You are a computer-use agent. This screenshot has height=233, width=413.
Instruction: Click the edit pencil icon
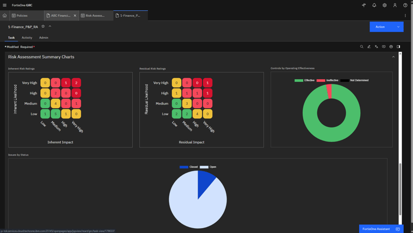coord(369,47)
